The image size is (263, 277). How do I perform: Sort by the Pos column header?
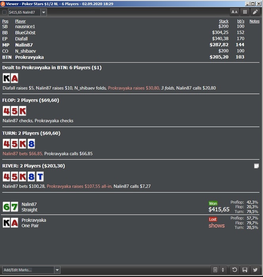pos(5,21)
